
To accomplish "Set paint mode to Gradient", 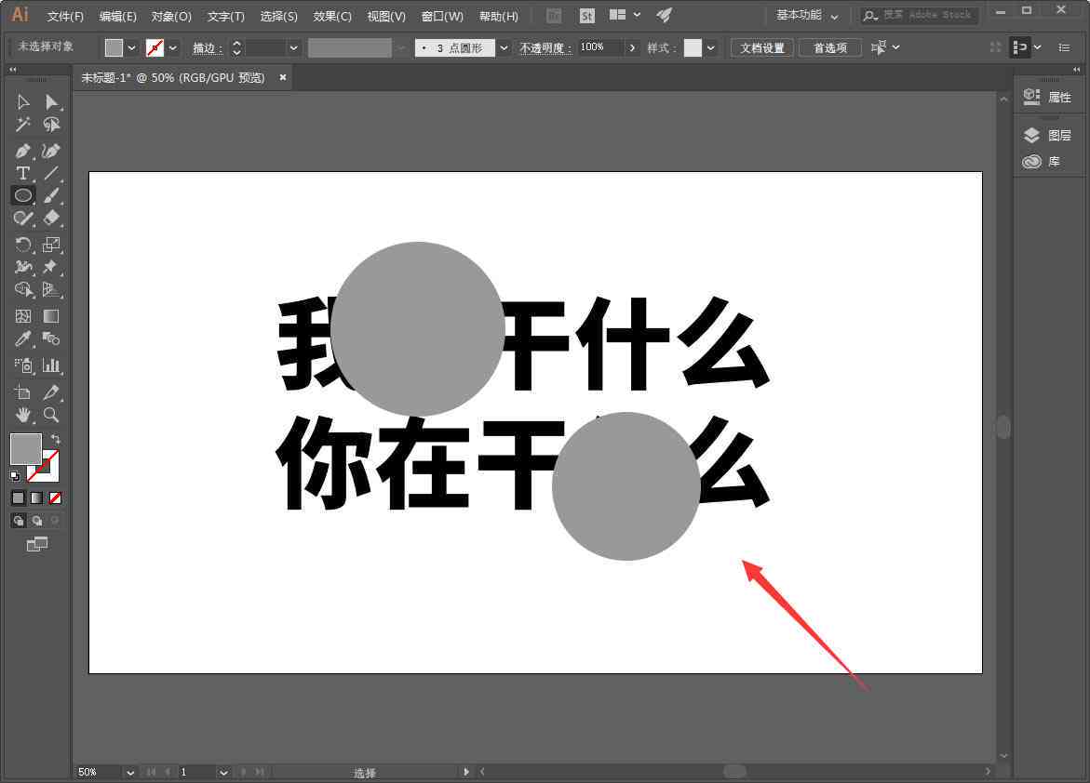I will [x=37, y=498].
